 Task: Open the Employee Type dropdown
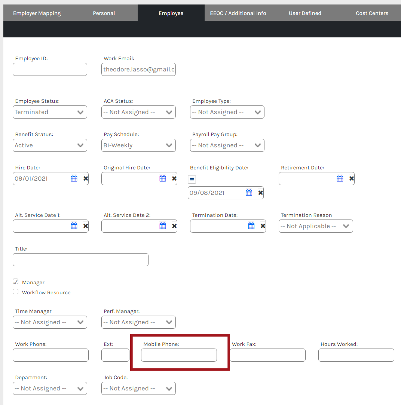click(227, 112)
